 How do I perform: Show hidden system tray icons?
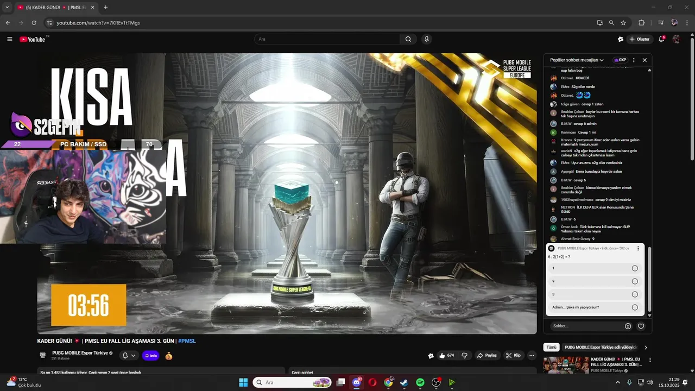tap(617, 382)
